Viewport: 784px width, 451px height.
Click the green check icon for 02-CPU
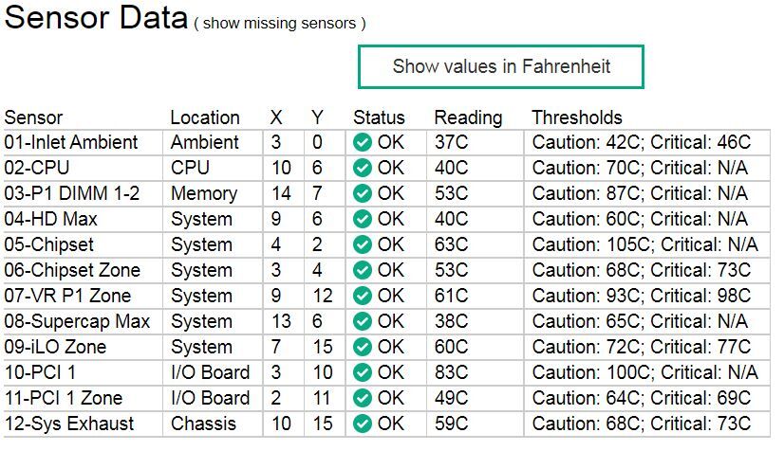363,169
